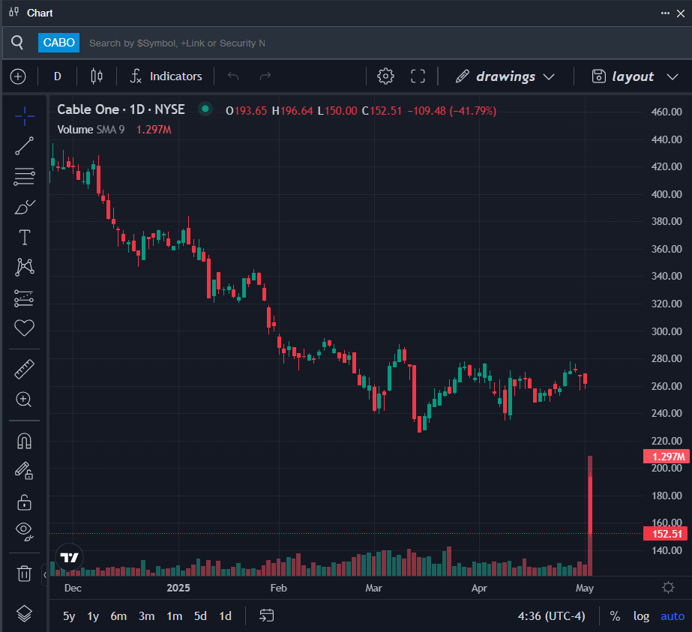Click the Cable One symbol title
692x632 pixels.
[x=121, y=109]
